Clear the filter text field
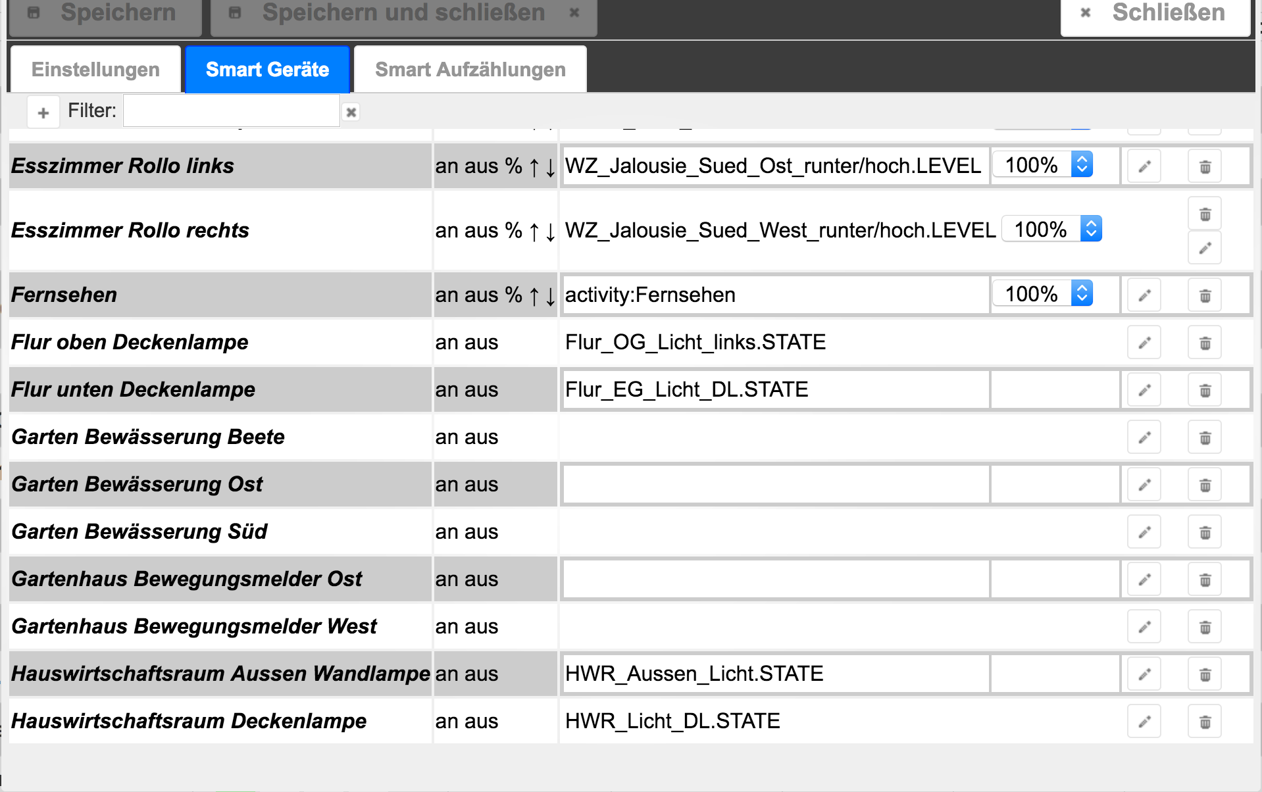 351,112
